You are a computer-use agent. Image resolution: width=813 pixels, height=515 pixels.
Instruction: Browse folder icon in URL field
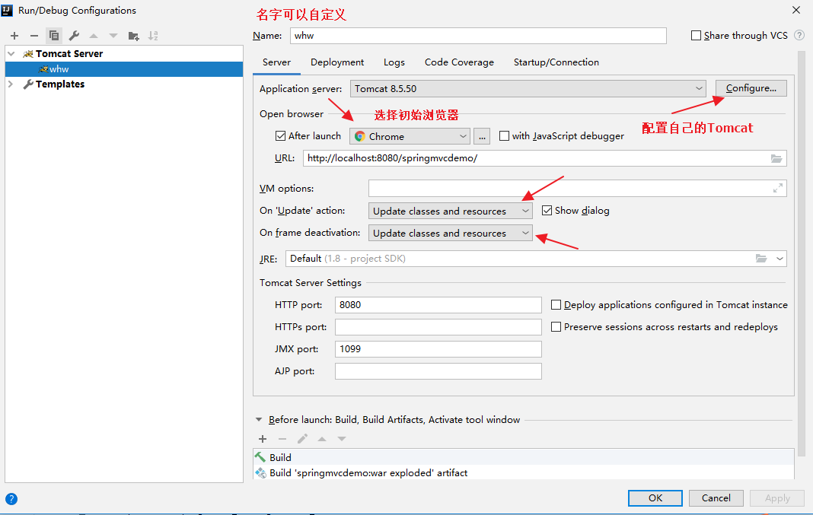click(776, 158)
